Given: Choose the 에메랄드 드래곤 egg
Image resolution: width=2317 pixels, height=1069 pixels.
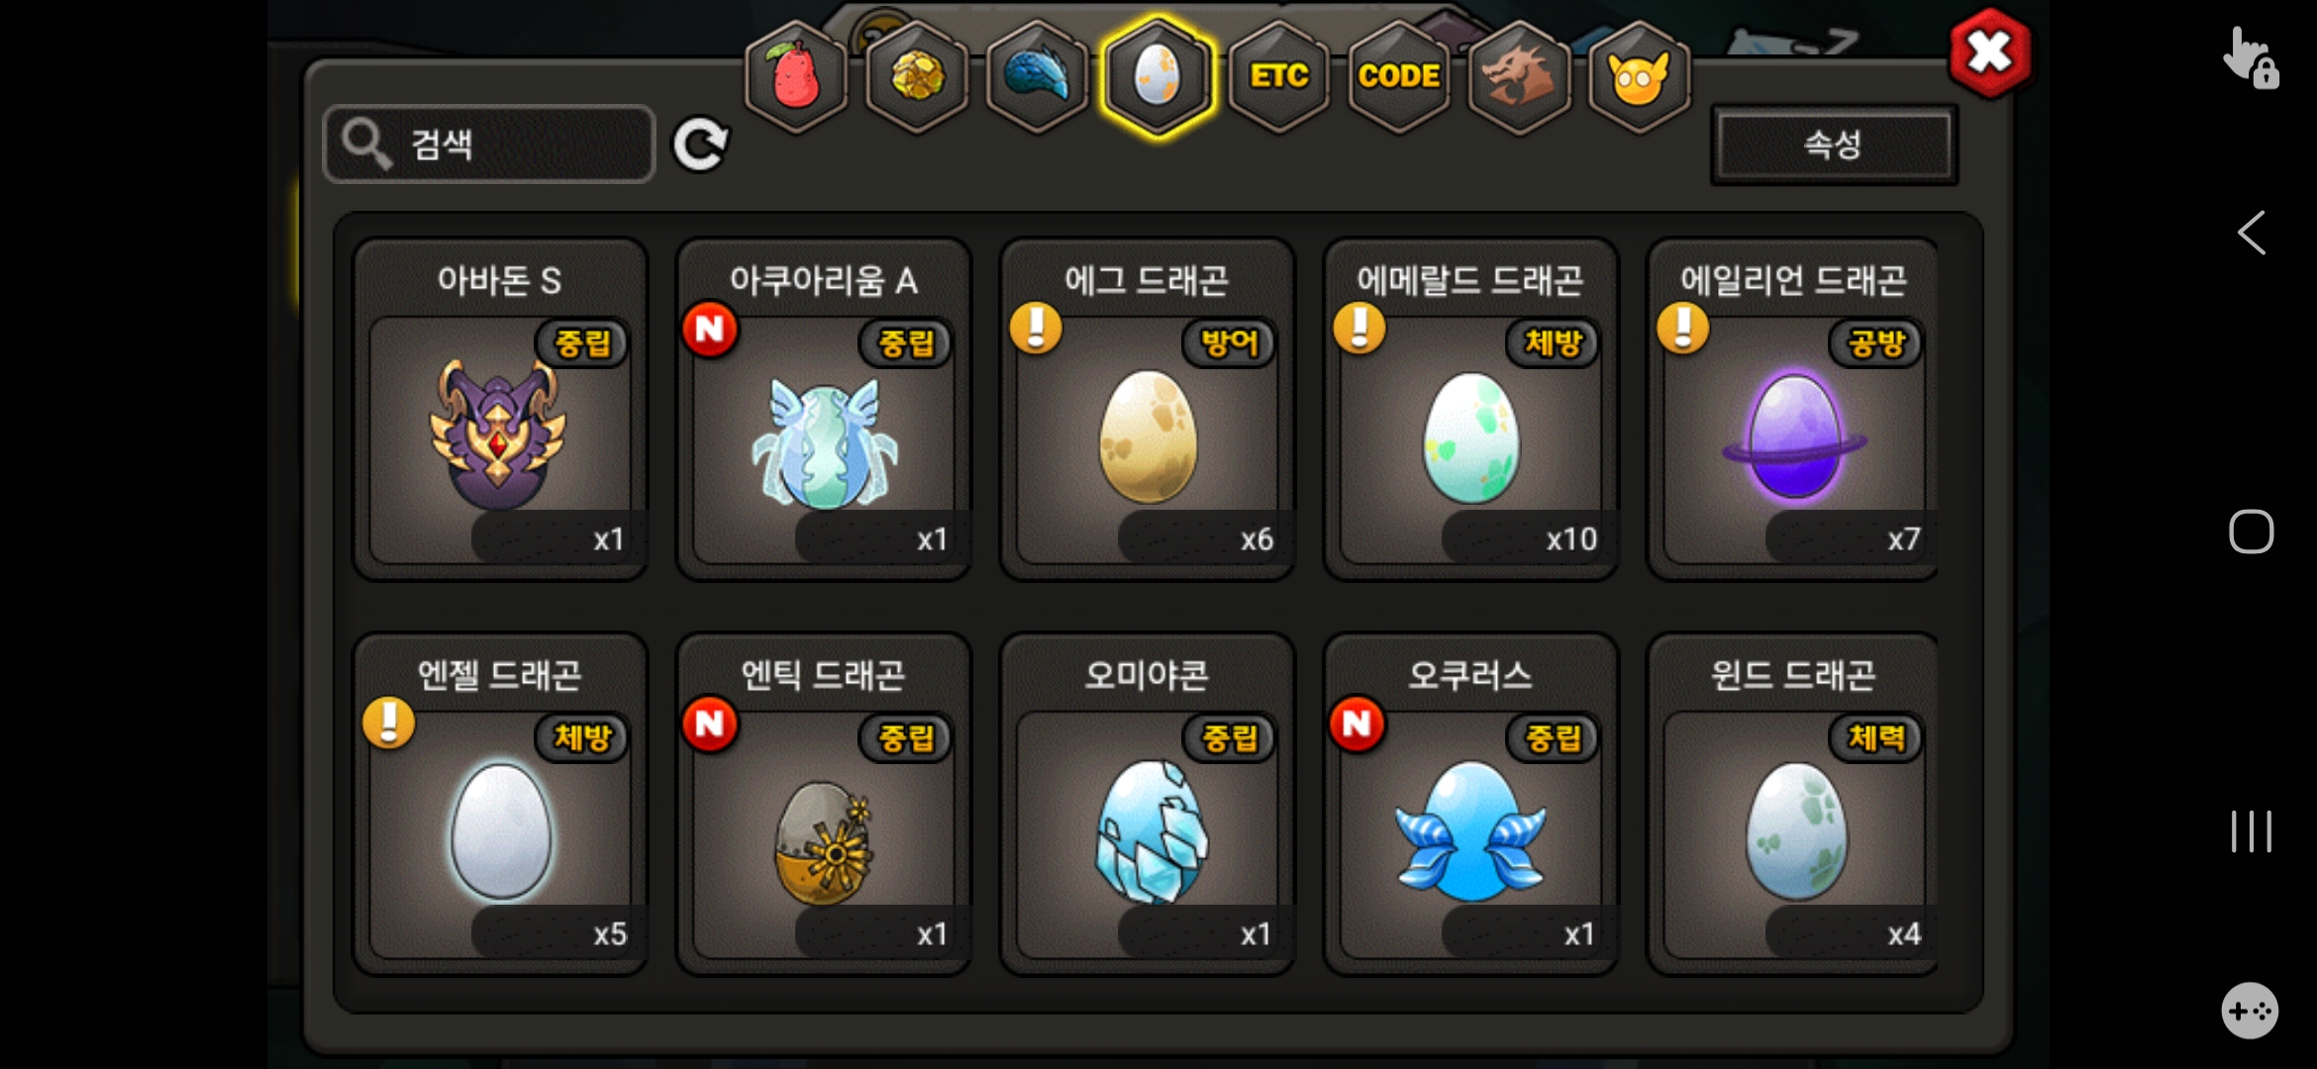Looking at the screenshot, I should point(1470,410).
